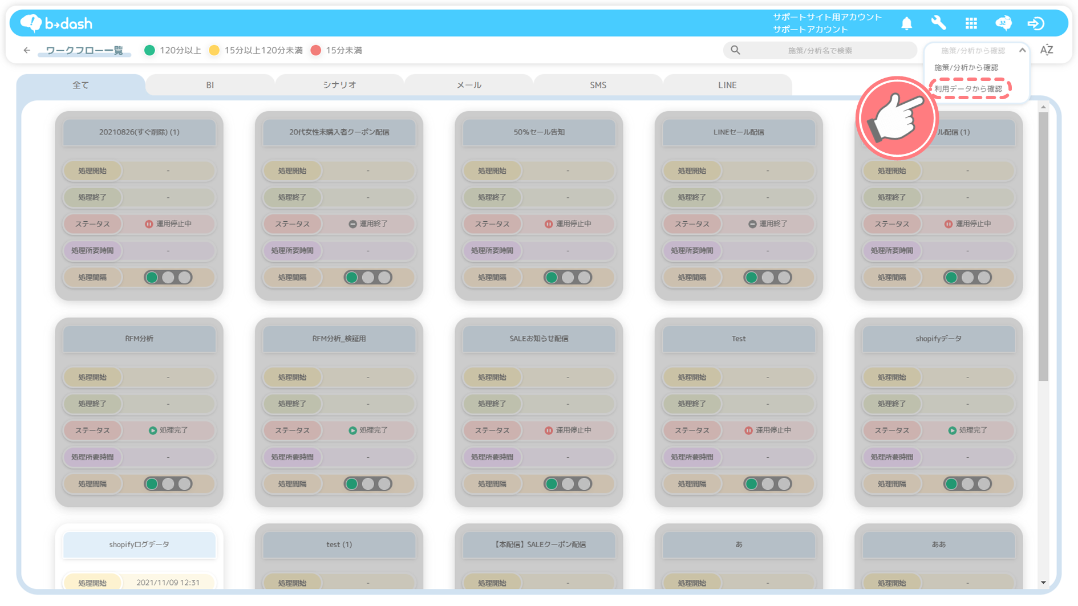Click 処理完了 status on RFM分析 card
This screenshot has width=1078, height=606.
click(173, 430)
